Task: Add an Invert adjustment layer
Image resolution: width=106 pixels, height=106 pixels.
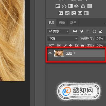Action: (61, 13)
